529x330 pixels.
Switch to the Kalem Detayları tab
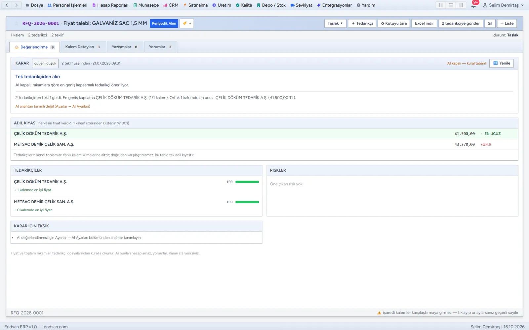point(83,47)
